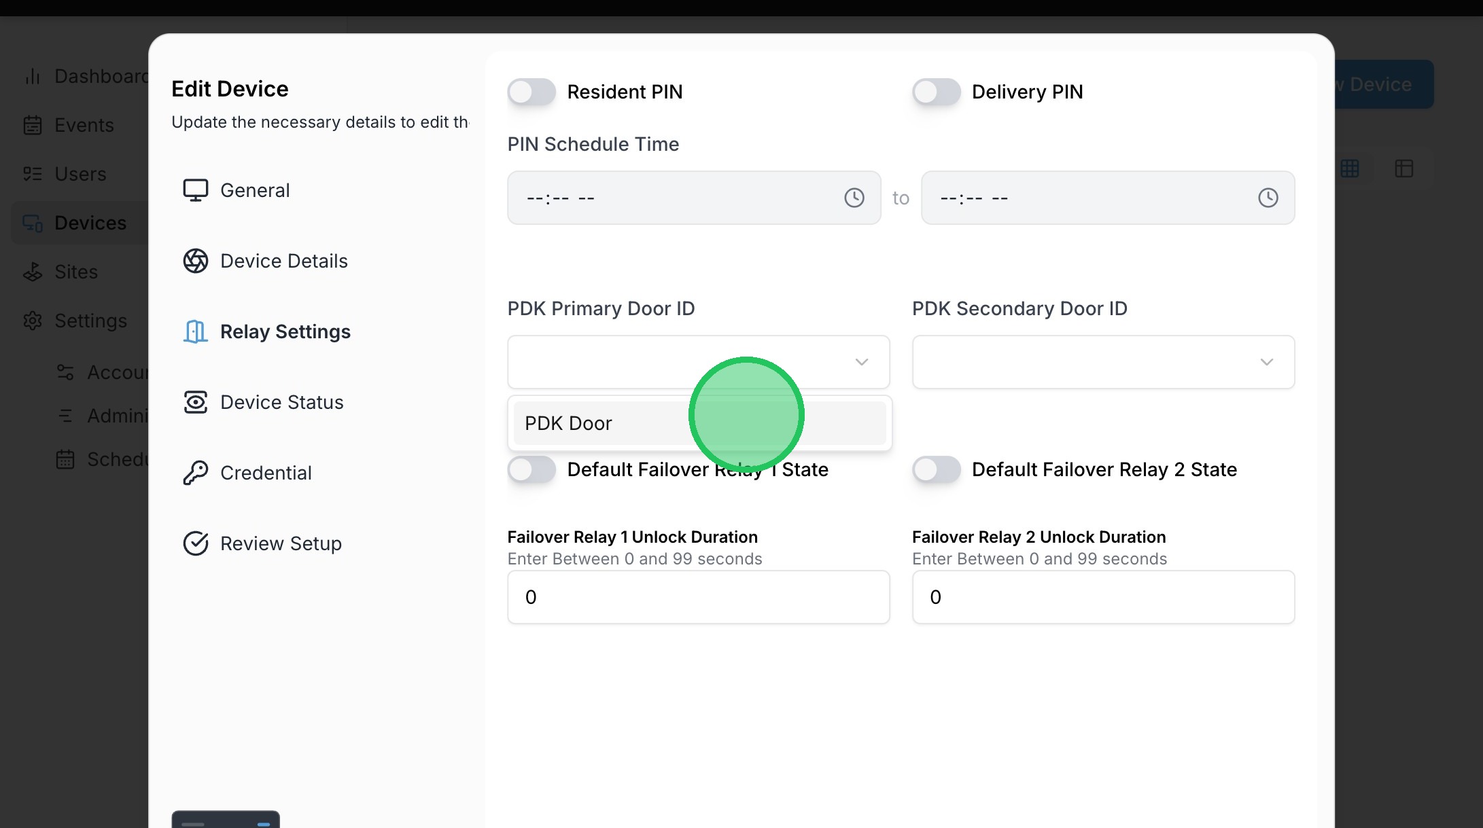Toggle Default Failover Relay 2 State

click(936, 469)
